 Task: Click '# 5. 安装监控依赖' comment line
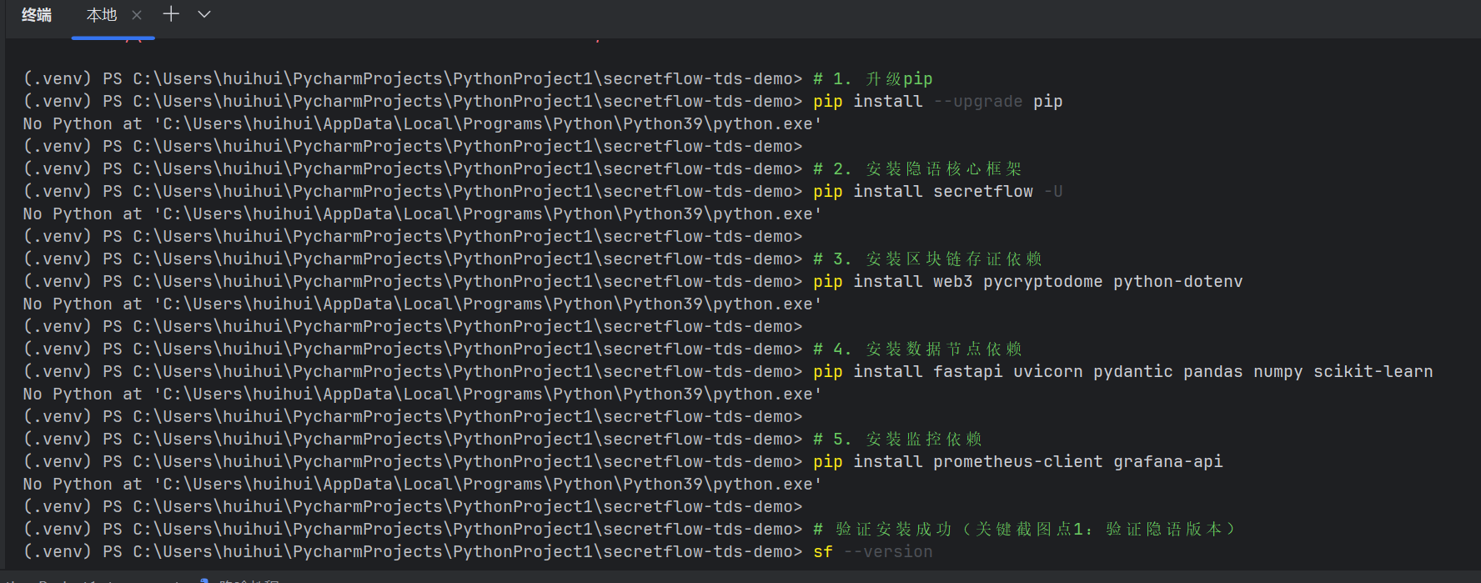(x=897, y=439)
